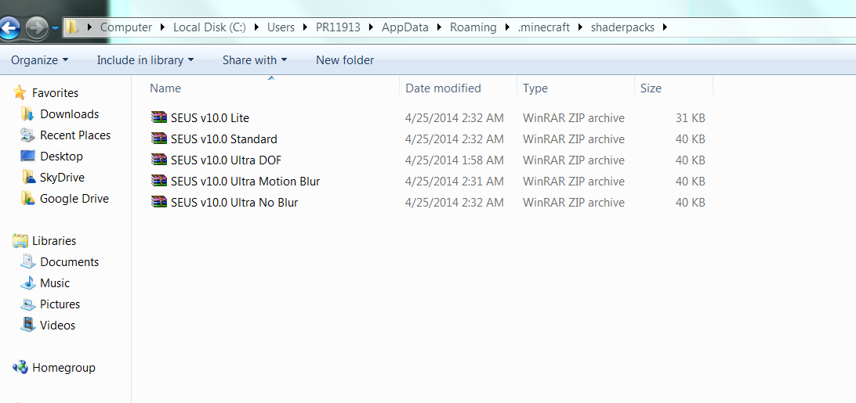856x403 pixels.
Task: Go to Local Disk (C:) in address bar
Action: [x=209, y=27]
